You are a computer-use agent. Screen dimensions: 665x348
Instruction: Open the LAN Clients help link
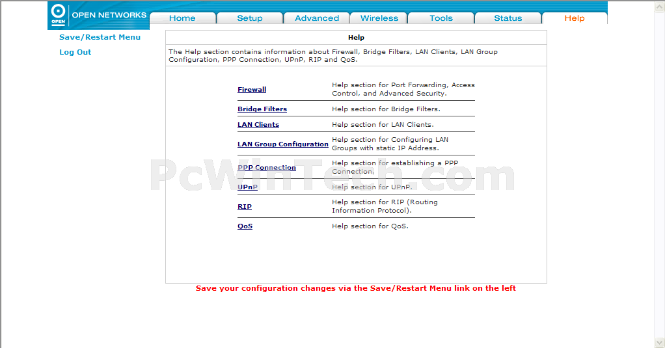258,125
